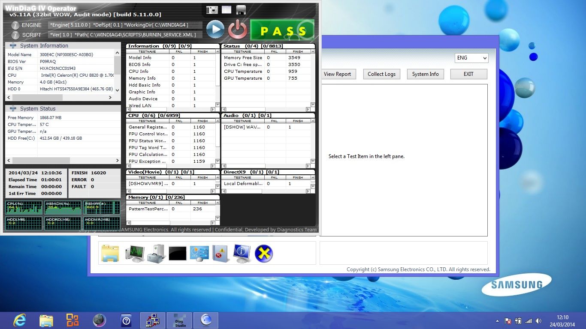Click TESTNAME column header in Information table

(x=147, y=51)
